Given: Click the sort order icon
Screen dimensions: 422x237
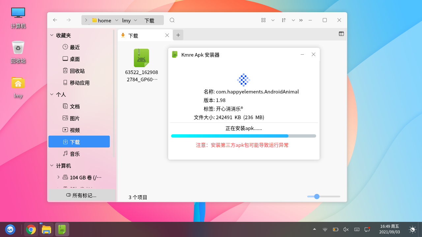Looking at the screenshot, I should pyautogui.click(x=284, y=20).
